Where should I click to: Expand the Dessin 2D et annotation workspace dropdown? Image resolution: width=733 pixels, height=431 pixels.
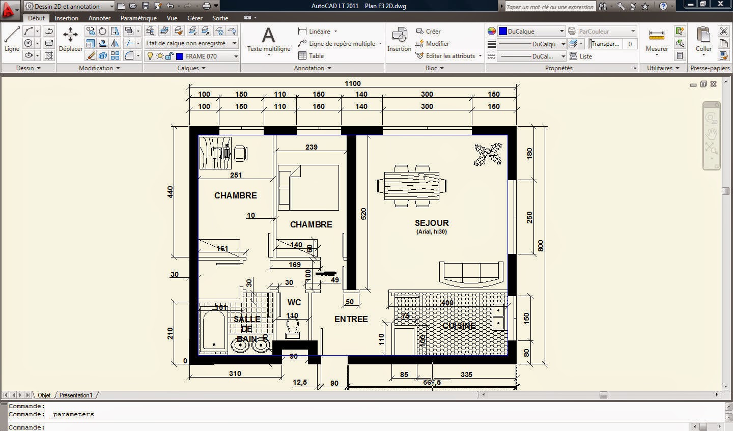(x=113, y=6)
